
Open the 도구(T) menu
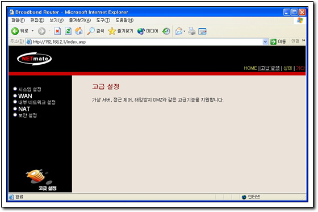103,20
